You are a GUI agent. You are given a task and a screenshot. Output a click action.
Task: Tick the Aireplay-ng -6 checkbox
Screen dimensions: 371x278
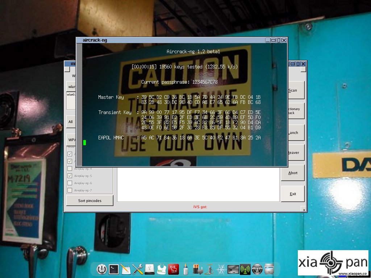coord(70,183)
